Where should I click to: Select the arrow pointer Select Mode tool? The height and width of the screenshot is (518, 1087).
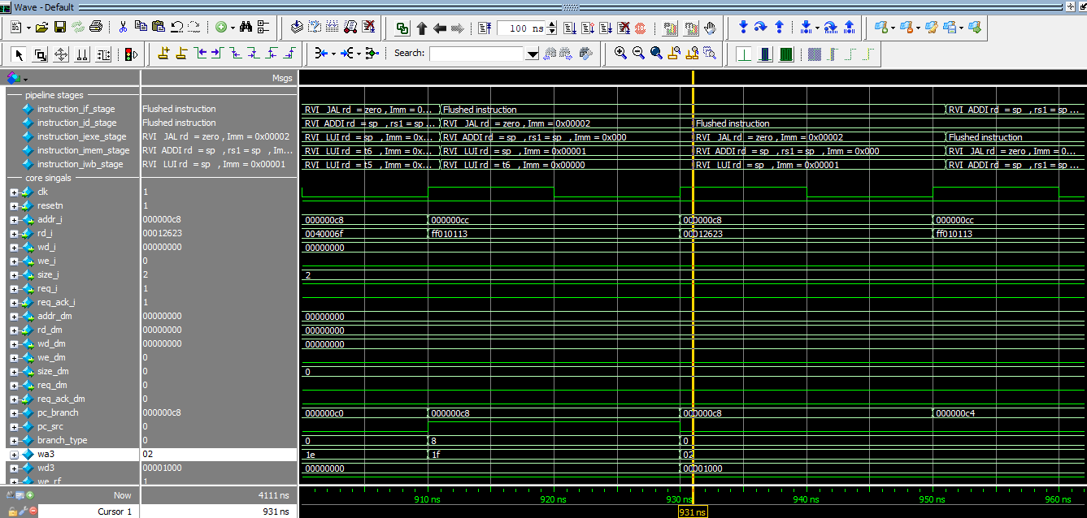point(20,54)
